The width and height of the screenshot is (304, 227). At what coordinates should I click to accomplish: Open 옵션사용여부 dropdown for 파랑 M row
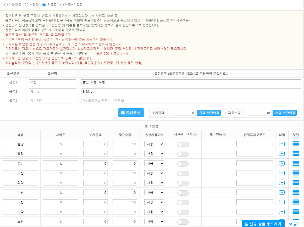154,183
